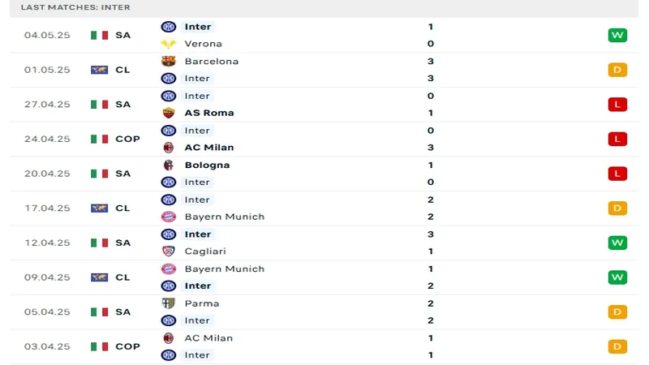
Task: Click the green W badge for Verona match
Action: [617, 35]
